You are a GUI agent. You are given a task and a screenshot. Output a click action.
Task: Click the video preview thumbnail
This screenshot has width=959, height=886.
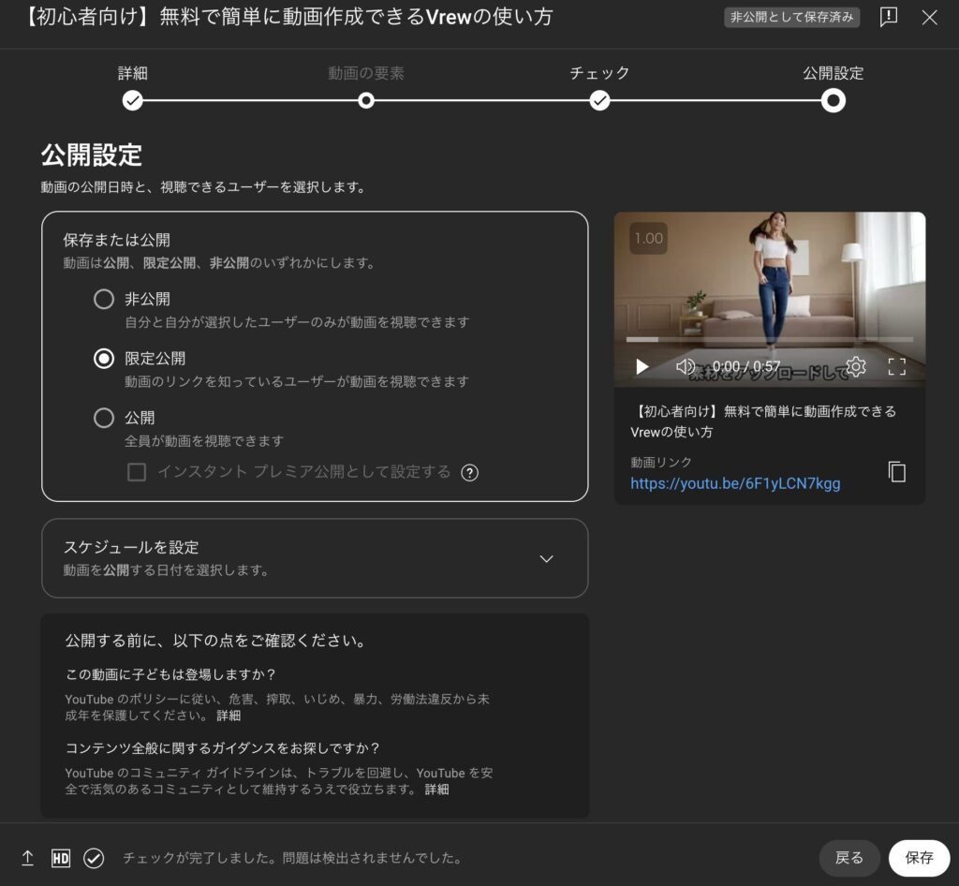pos(770,299)
